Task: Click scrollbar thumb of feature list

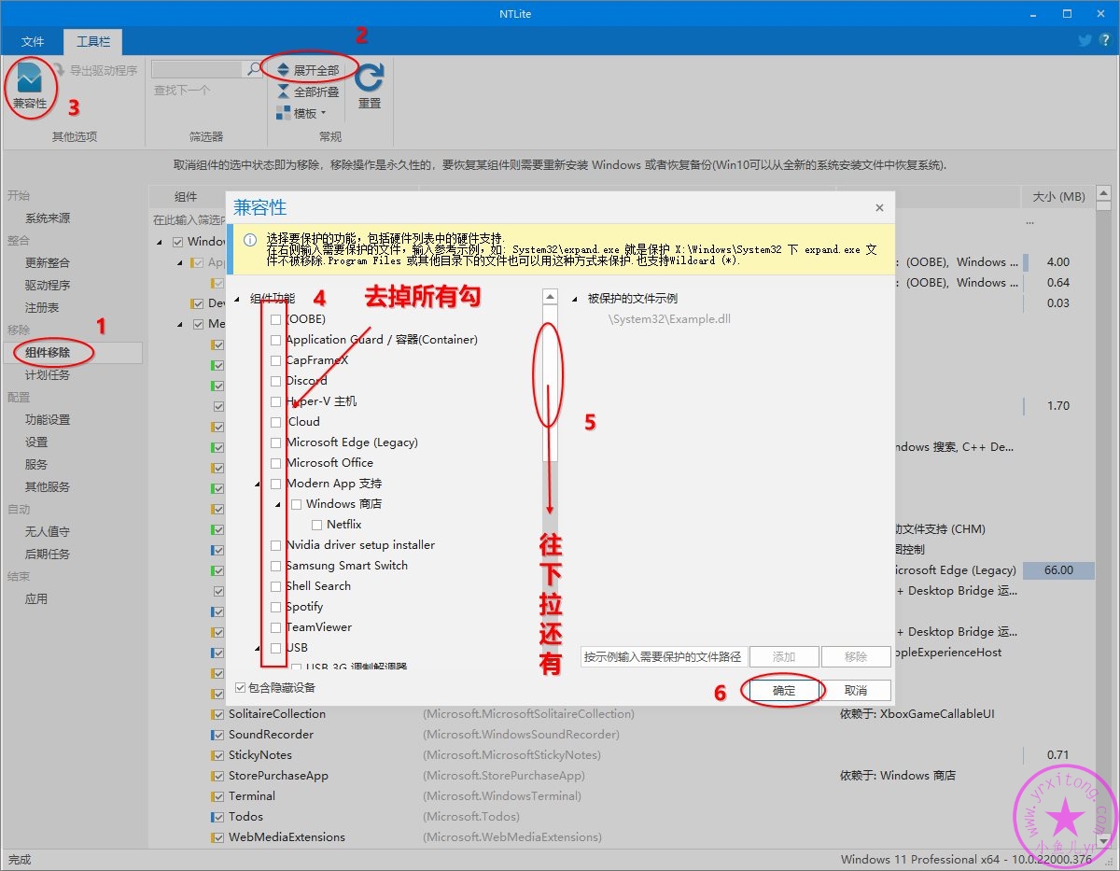Action: 551,383
